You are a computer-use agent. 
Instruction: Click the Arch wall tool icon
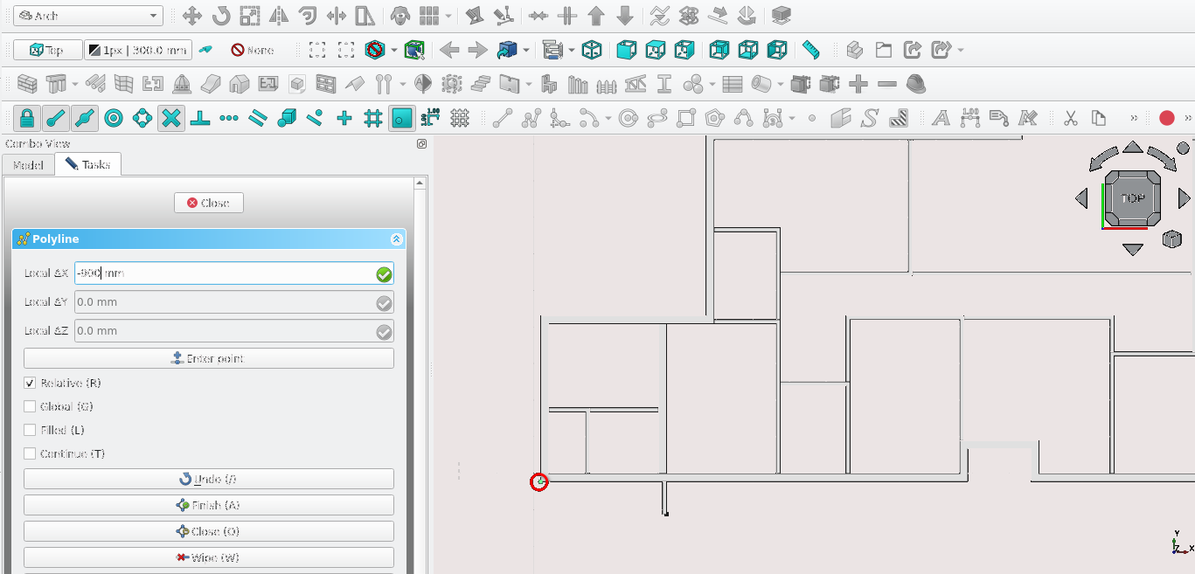click(x=27, y=85)
